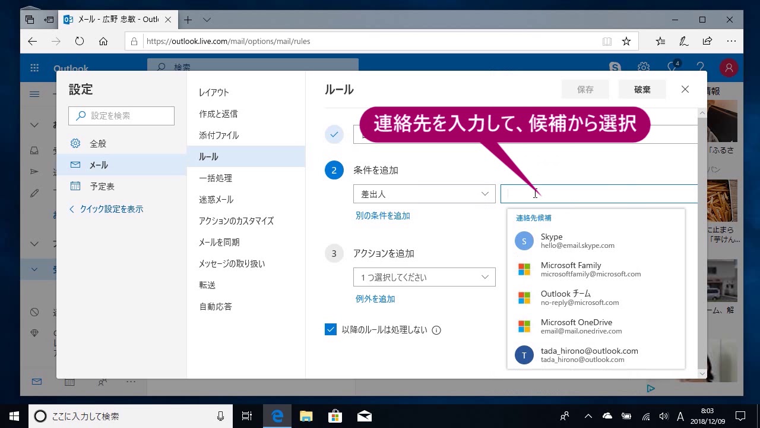Open the notification center icon
The height and width of the screenshot is (428, 760).
click(740, 416)
